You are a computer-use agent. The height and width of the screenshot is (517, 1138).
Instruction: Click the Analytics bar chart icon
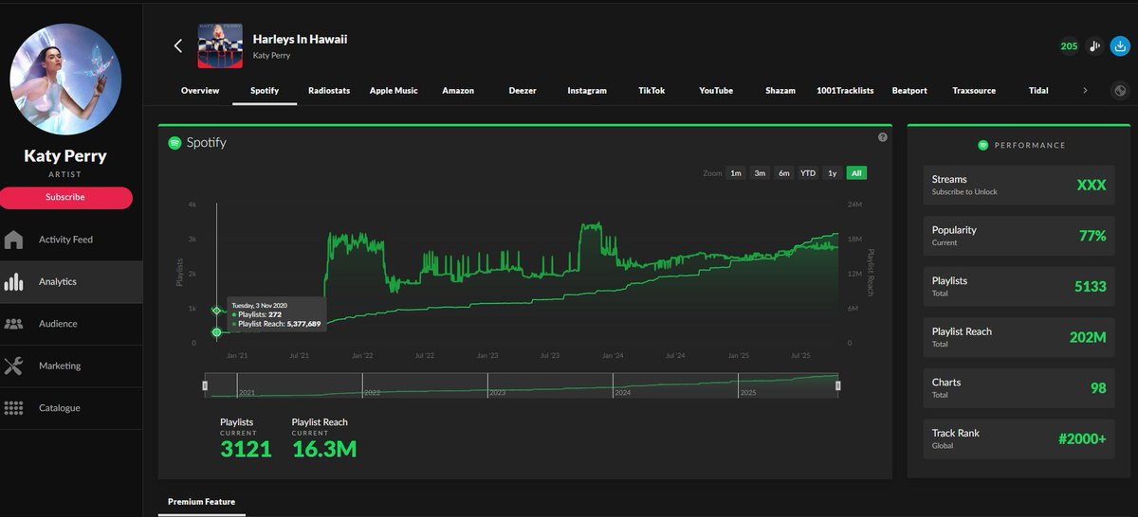[x=14, y=281]
